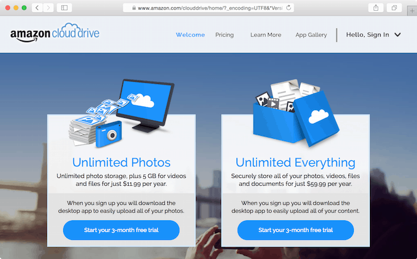Viewport: 417px width, 259px height.
Task: Click text about uploading all your photos
Action: [x=122, y=207]
